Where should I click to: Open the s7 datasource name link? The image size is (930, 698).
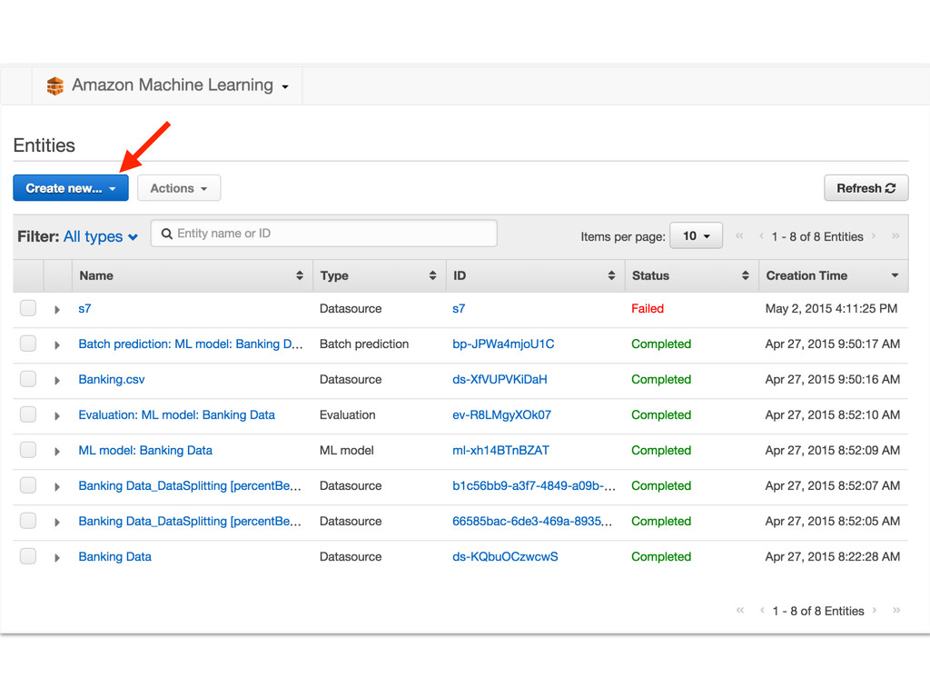click(x=84, y=309)
